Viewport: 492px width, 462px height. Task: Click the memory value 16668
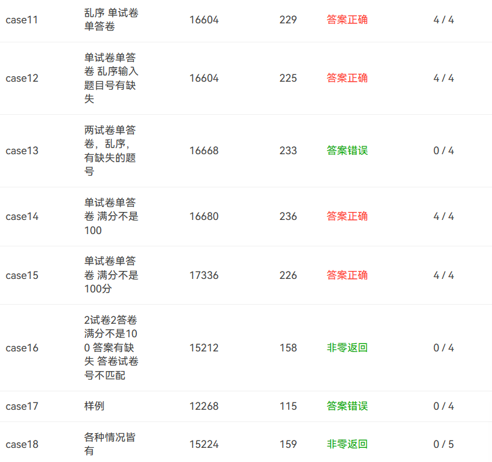(204, 151)
